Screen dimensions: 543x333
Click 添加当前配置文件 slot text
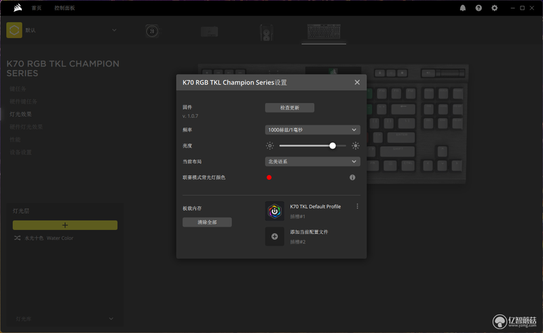pos(309,232)
